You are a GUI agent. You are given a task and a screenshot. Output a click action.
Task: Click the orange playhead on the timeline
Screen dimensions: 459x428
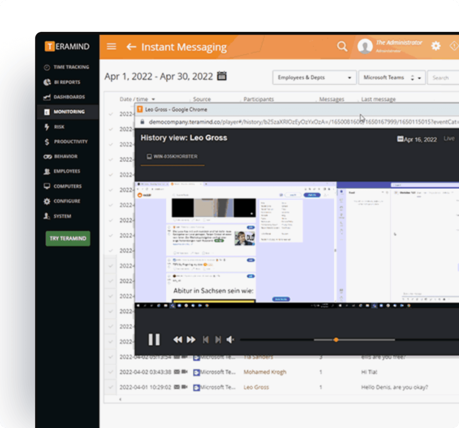pyautogui.click(x=336, y=340)
